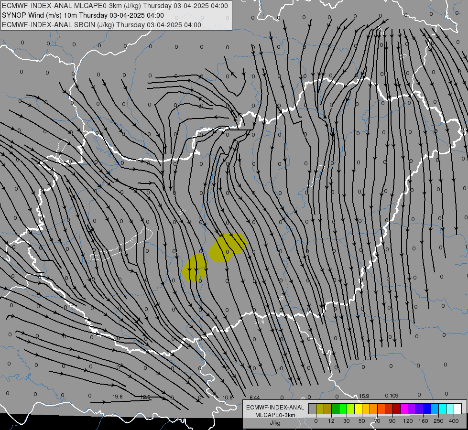Select the sky blue swatch left of tick 250
468x430 pixels.
coord(435,408)
